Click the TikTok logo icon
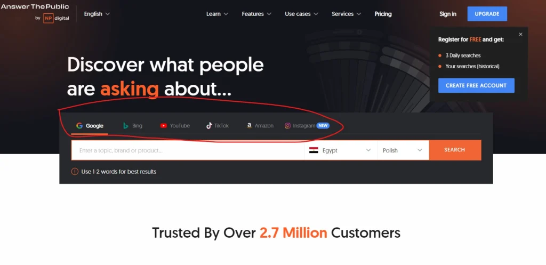 click(x=209, y=126)
